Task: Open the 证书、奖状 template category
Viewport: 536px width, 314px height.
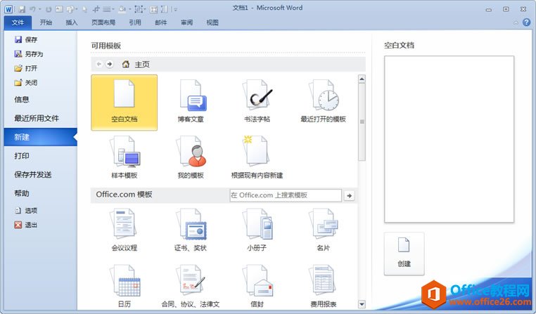Action: [x=191, y=230]
